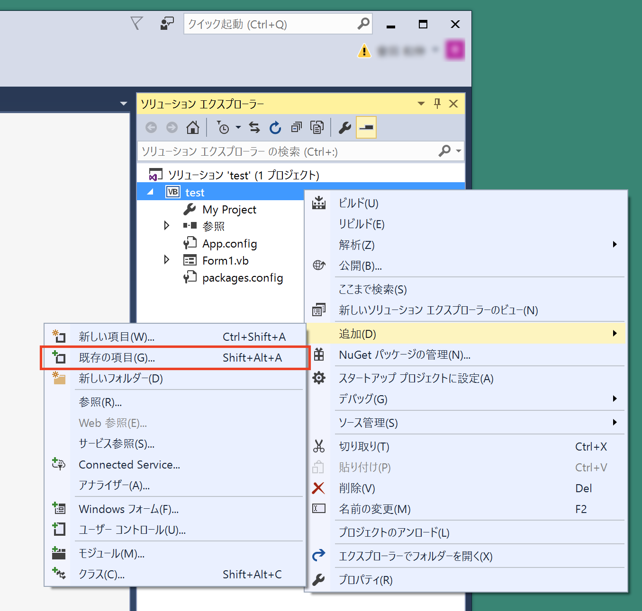
Task: Toggle auto-hide pin on Solution Explorer
Action: point(437,103)
